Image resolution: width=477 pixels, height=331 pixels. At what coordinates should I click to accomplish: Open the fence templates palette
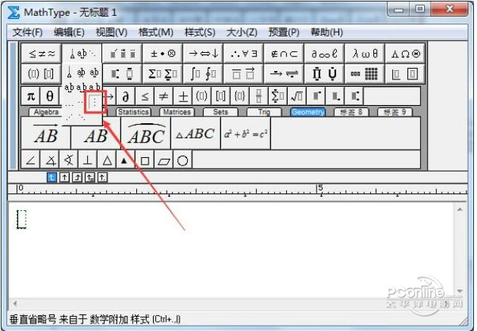click(42, 73)
